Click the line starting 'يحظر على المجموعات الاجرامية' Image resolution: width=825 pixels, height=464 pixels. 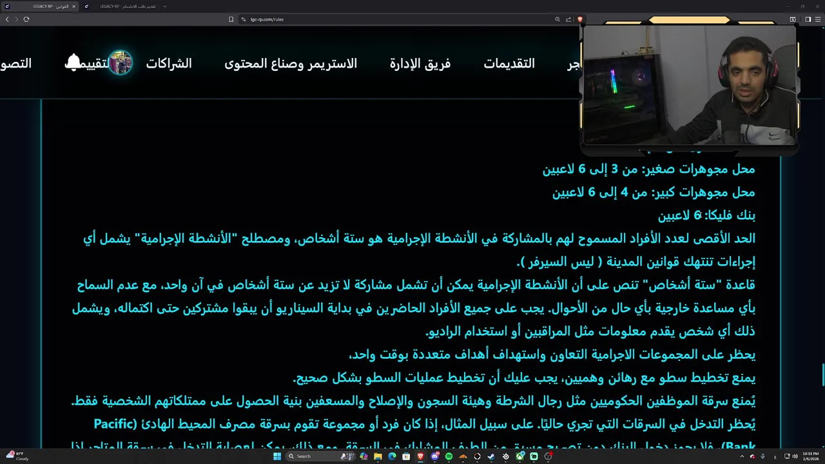(x=552, y=354)
